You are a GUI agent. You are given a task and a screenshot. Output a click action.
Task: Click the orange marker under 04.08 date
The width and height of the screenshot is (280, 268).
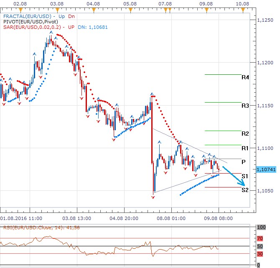click(x=93, y=9)
